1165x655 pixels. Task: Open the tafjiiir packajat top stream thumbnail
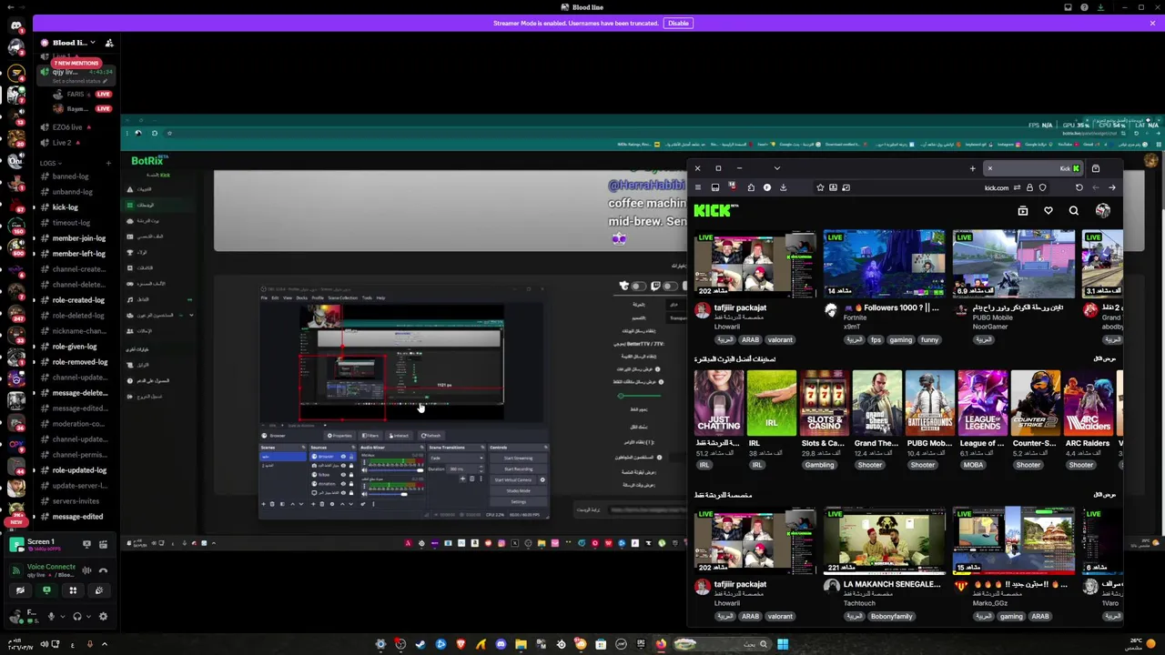755,265
